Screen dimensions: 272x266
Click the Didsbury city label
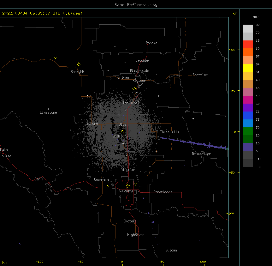pyautogui.click(x=121, y=136)
